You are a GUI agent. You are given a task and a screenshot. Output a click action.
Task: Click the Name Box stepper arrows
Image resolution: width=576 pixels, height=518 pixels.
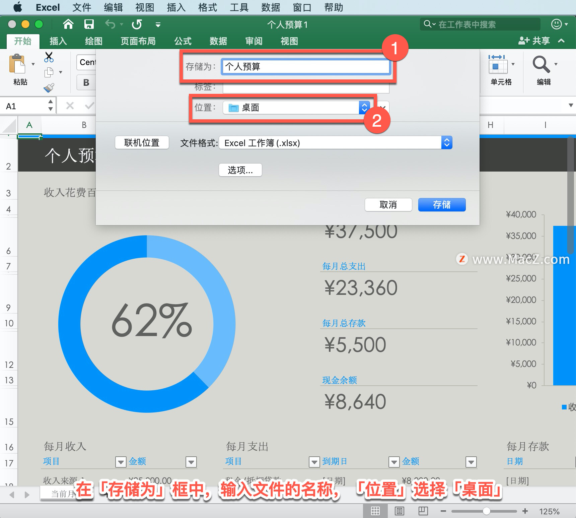tap(50, 105)
